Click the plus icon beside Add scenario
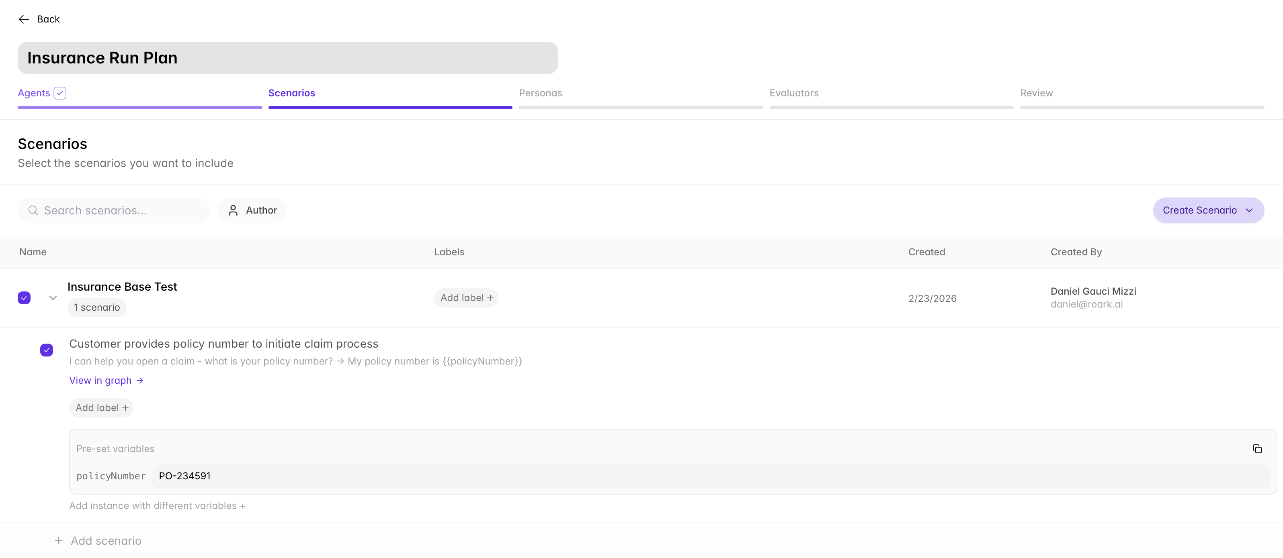This screenshot has width=1283, height=558. [x=59, y=541]
